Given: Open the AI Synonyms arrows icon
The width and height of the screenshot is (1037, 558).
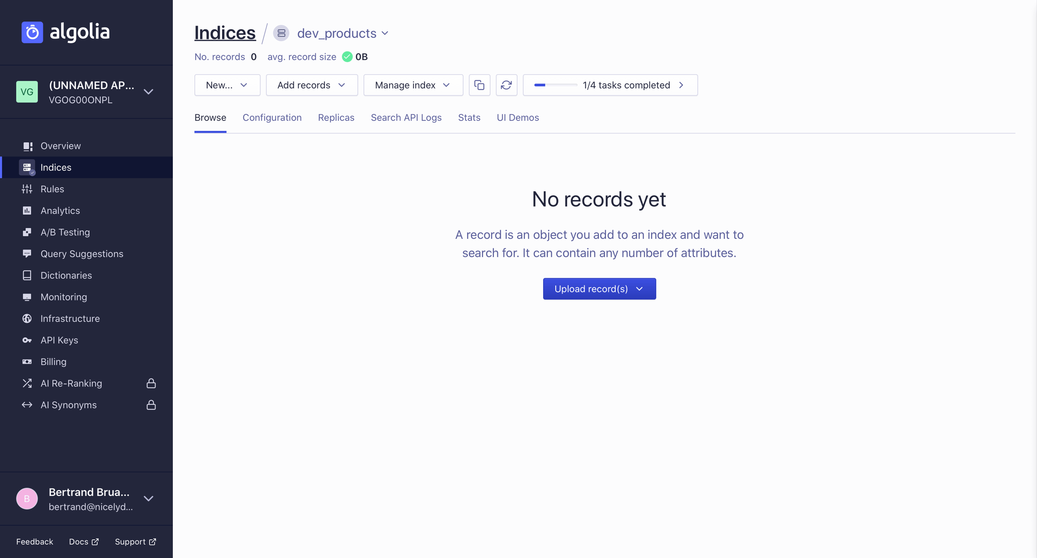Looking at the screenshot, I should pyautogui.click(x=27, y=405).
